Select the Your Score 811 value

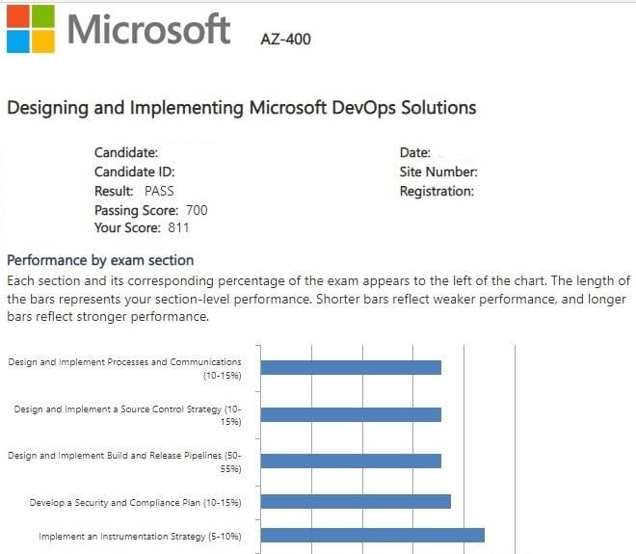178,228
